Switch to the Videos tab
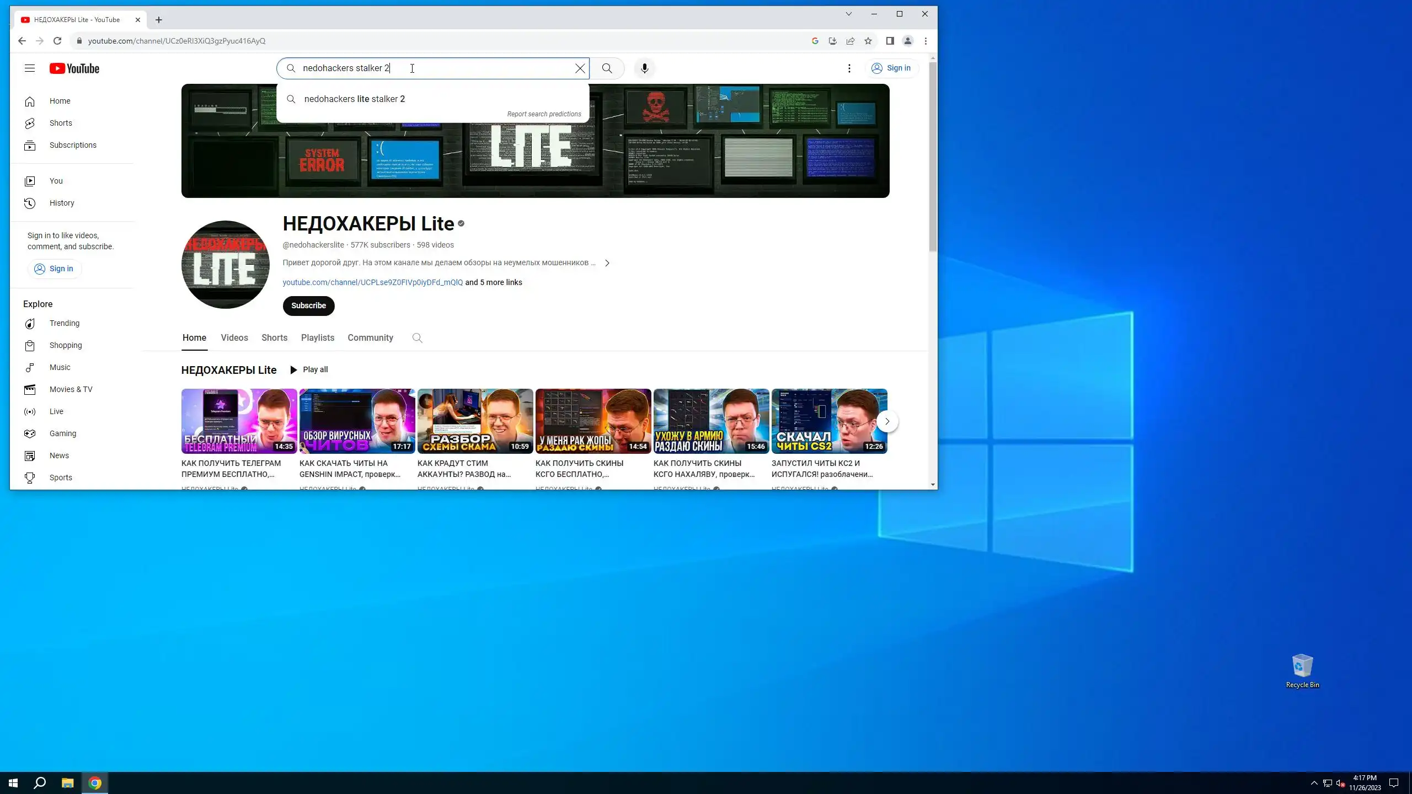The image size is (1412, 794). [x=234, y=338]
